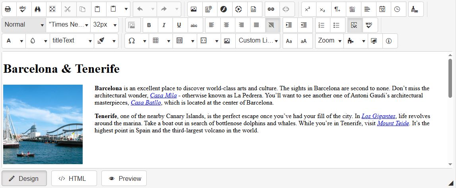
Task: Switch to the Preview tab
Action: pos(124,178)
